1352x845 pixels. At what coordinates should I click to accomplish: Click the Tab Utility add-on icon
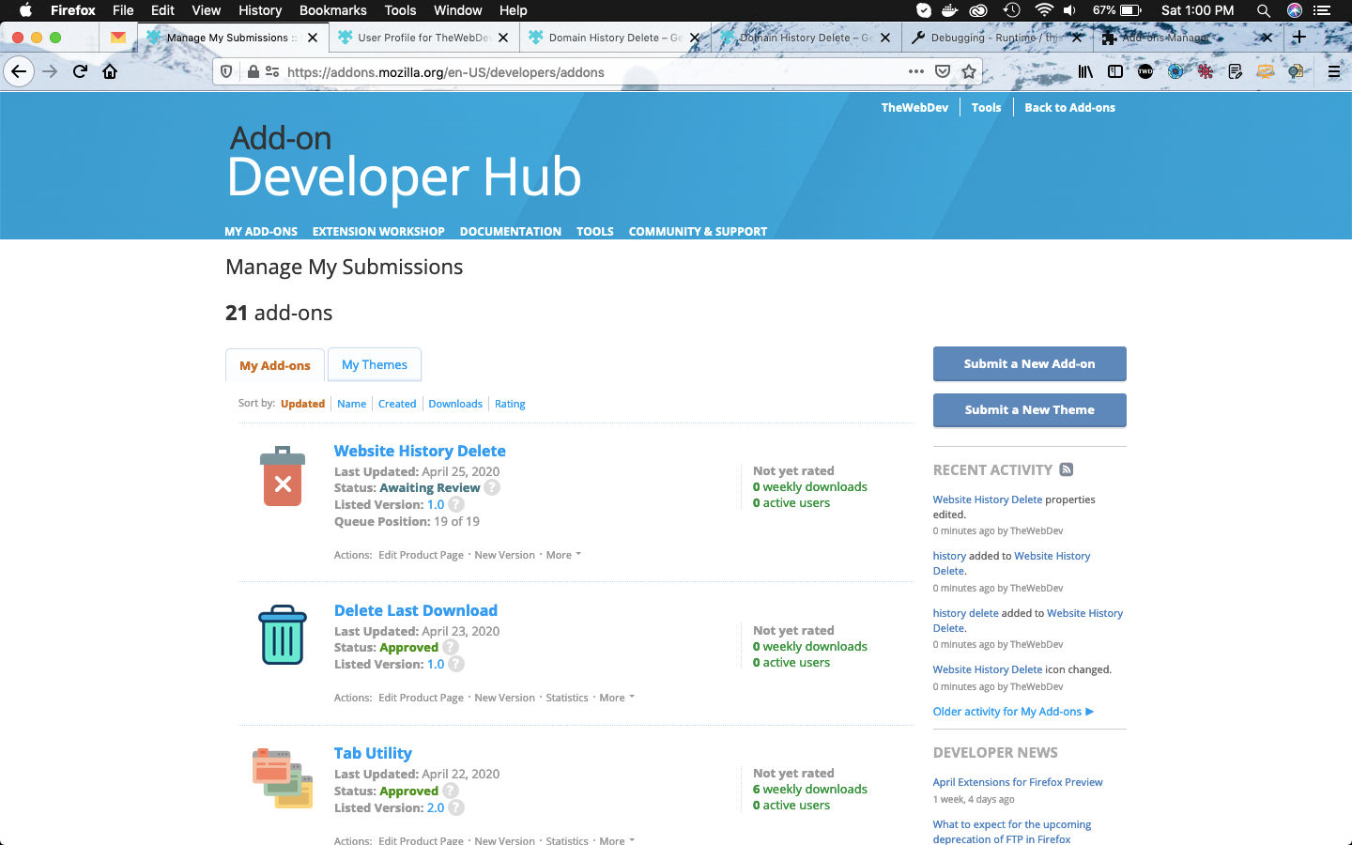pyautogui.click(x=283, y=778)
